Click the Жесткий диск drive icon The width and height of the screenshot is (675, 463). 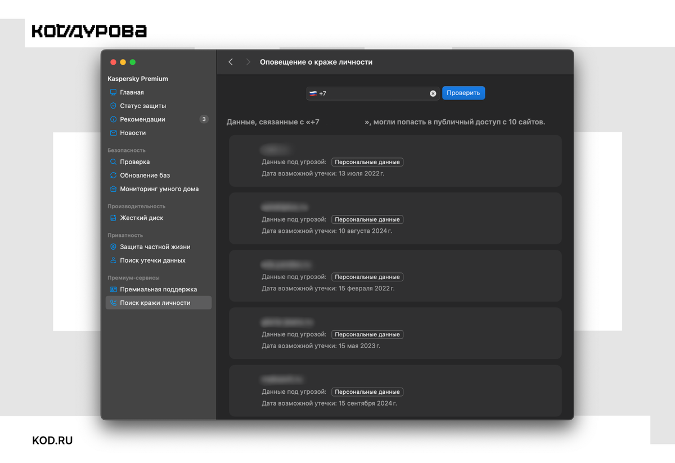(x=113, y=218)
